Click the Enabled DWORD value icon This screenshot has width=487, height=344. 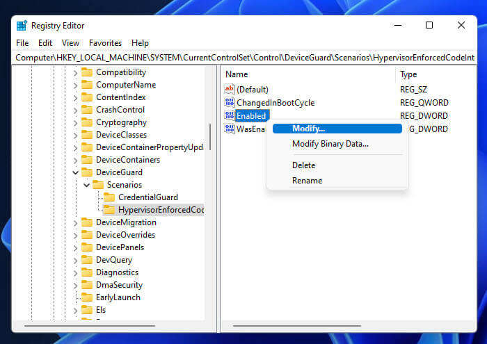tap(229, 115)
